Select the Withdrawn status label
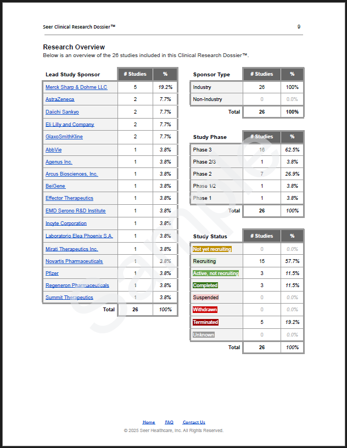347x448 pixels. [205, 310]
